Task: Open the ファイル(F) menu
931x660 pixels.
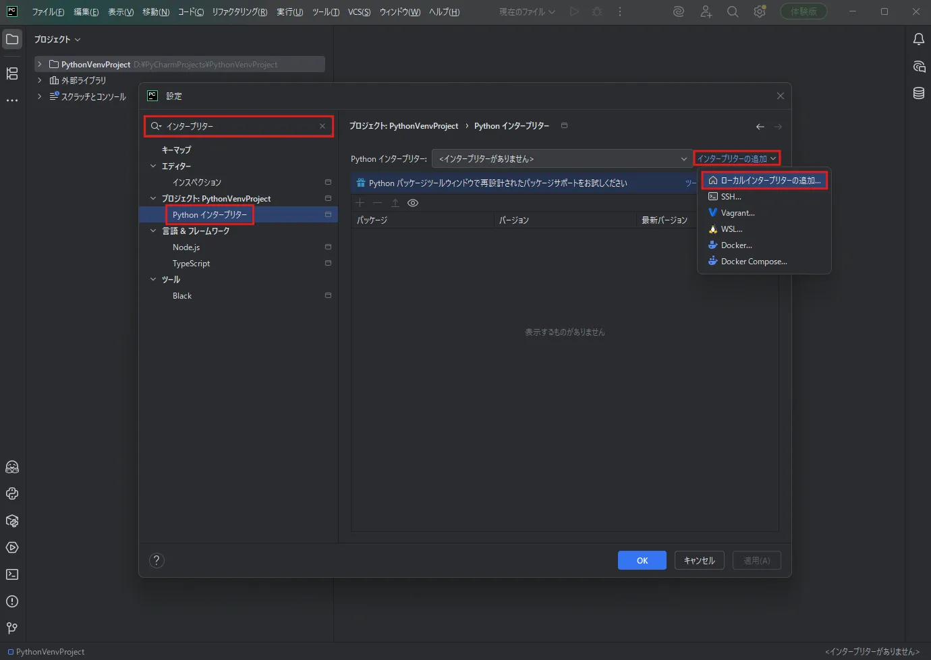Action: coord(49,12)
